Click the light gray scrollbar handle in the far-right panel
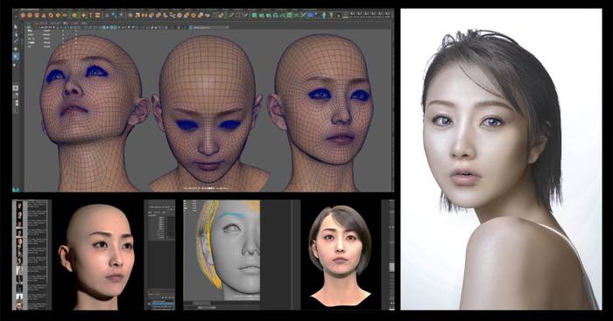 (x=391, y=267)
